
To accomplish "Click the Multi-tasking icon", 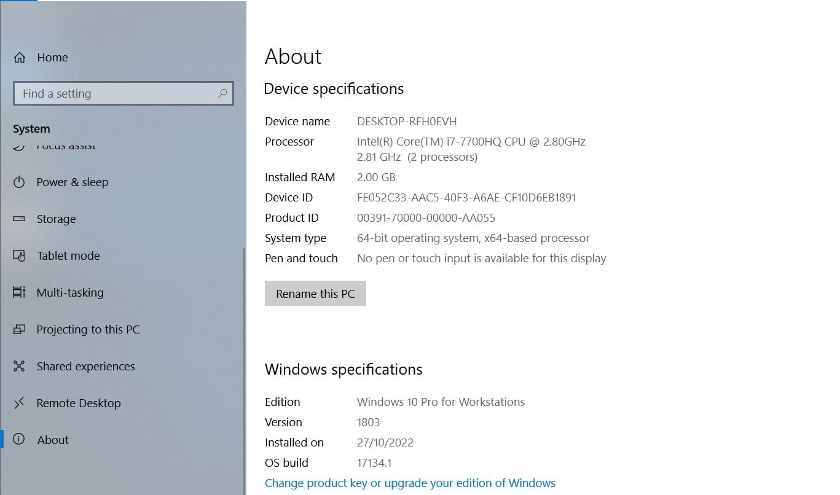I will 19,292.
